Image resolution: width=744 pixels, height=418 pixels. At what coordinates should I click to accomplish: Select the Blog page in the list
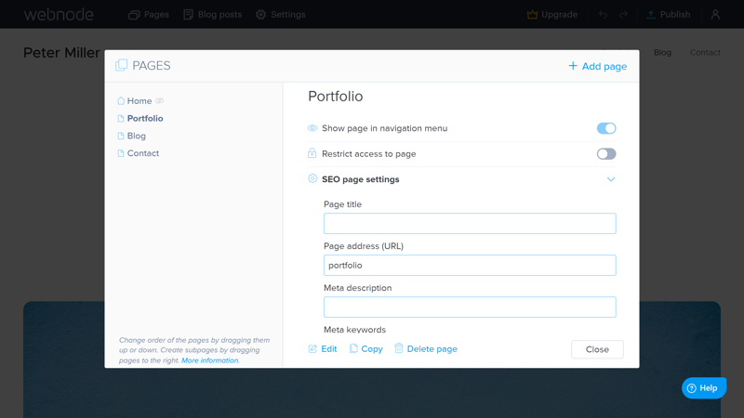point(136,136)
